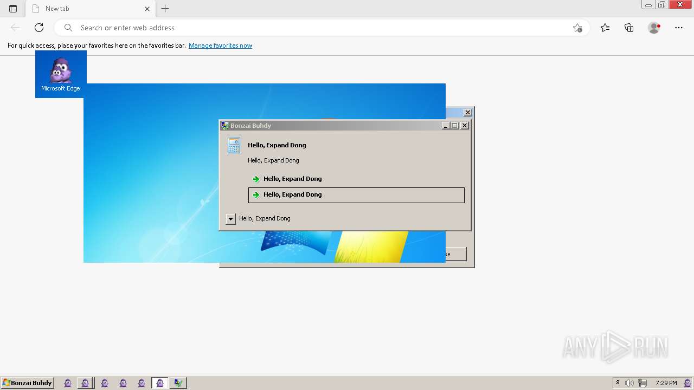Open the Bonzai Buhdy Start button
The width and height of the screenshot is (694, 390).
(27, 383)
